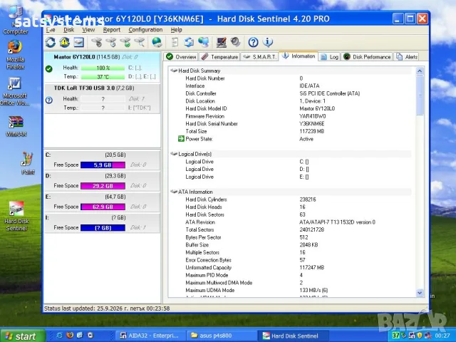The width and height of the screenshot is (456, 342).
Task: Switch to the Overview tab
Action: [181, 57]
